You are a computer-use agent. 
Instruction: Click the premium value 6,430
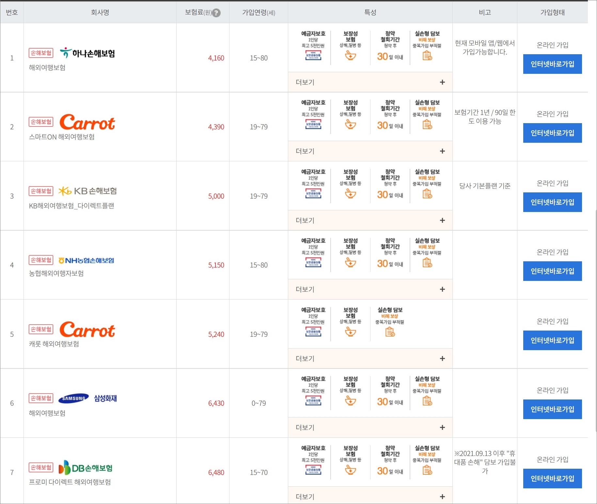(x=216, y=403)
